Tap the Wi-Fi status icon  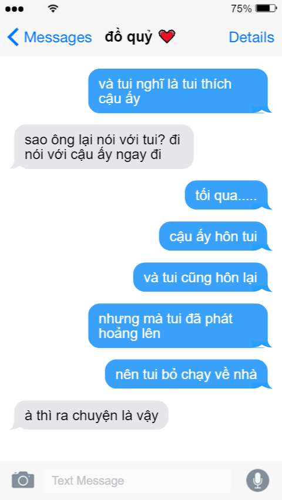(53, 9)
